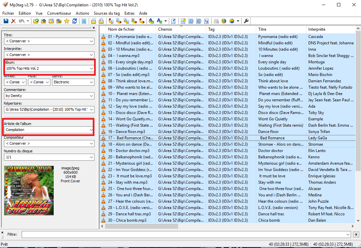
Task: Add directory using folder with plus icon
Action: pos(43,21)
